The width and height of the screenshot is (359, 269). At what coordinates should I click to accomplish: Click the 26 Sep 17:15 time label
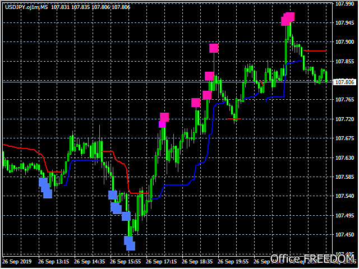(x=162, y=262)
